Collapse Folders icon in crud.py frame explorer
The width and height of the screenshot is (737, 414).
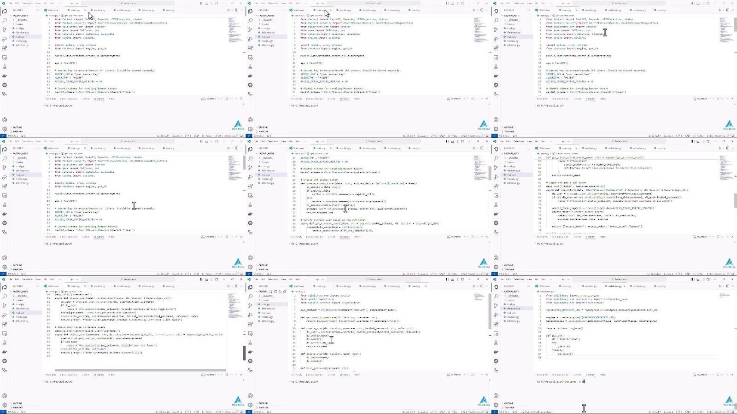(285, 292)
